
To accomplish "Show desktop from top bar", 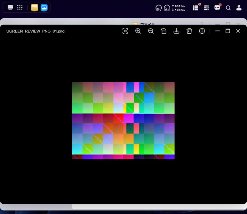I will coord(10,7).
